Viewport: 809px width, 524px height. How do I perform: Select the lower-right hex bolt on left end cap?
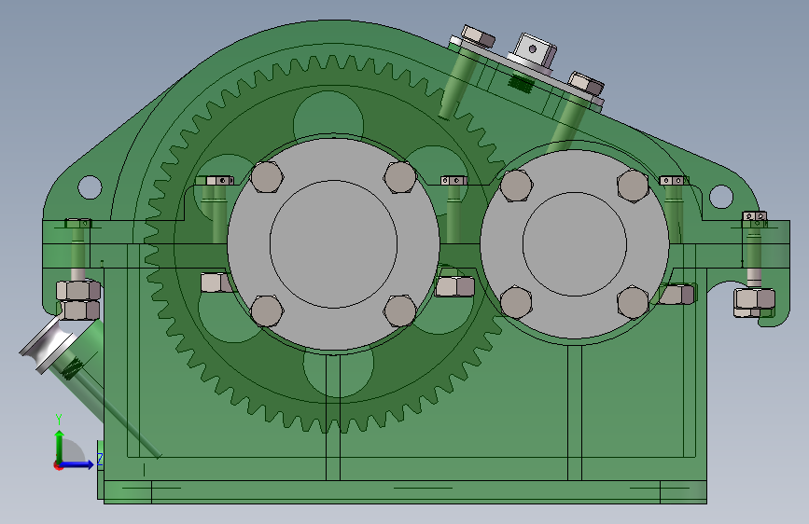pos(400,311)
